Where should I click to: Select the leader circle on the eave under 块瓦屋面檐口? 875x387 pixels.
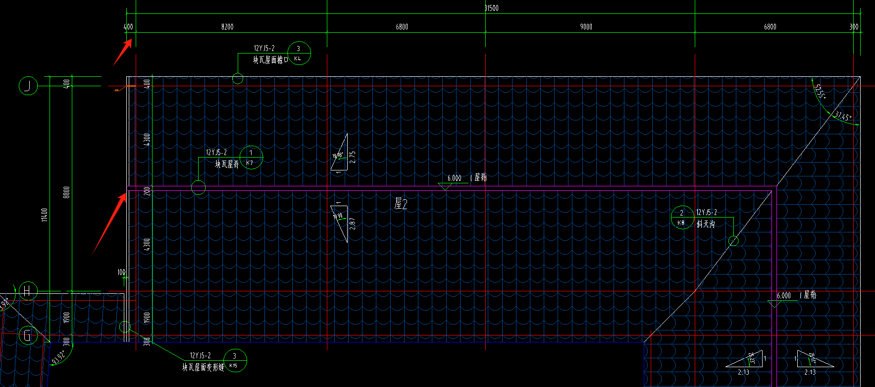click(x=238, y=78)
